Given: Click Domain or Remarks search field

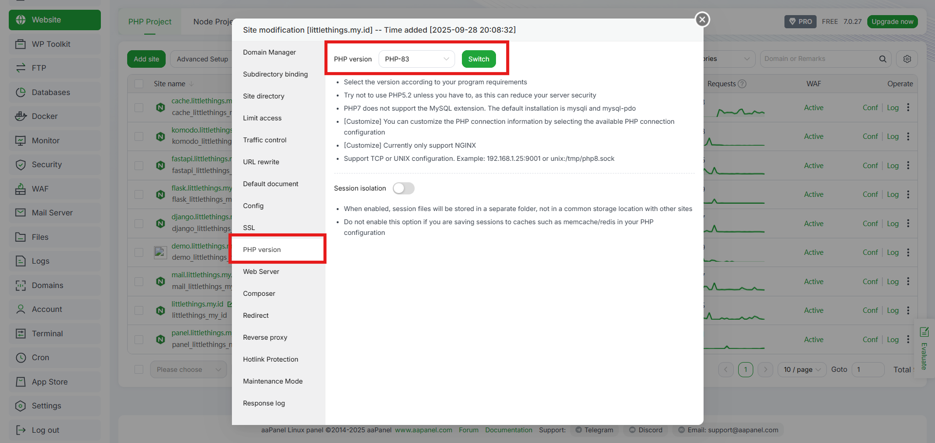Looking at the screenshot, I should (x=820, y=59).
